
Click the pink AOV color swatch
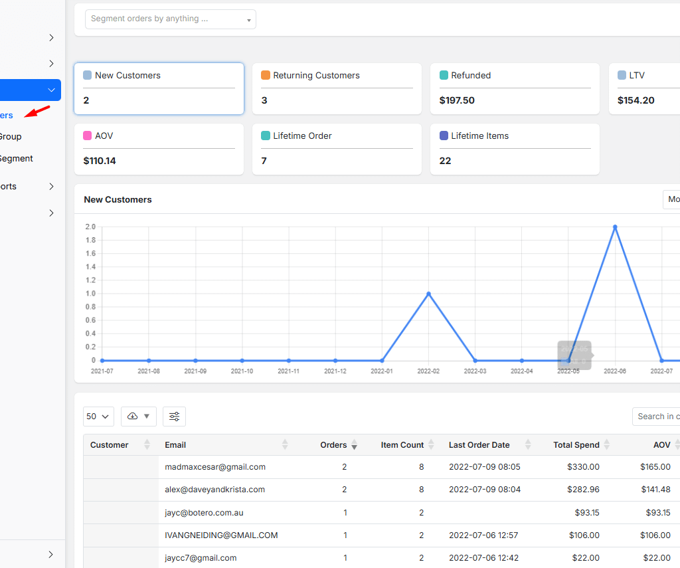[87, 136]
